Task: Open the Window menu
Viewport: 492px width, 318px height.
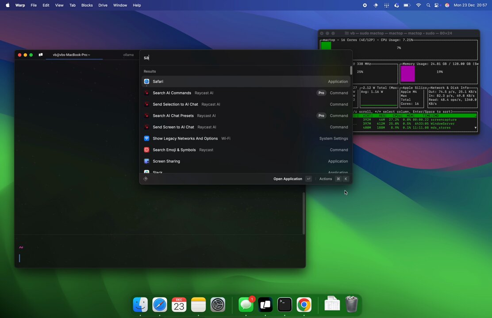Action: tap(120, 5)
